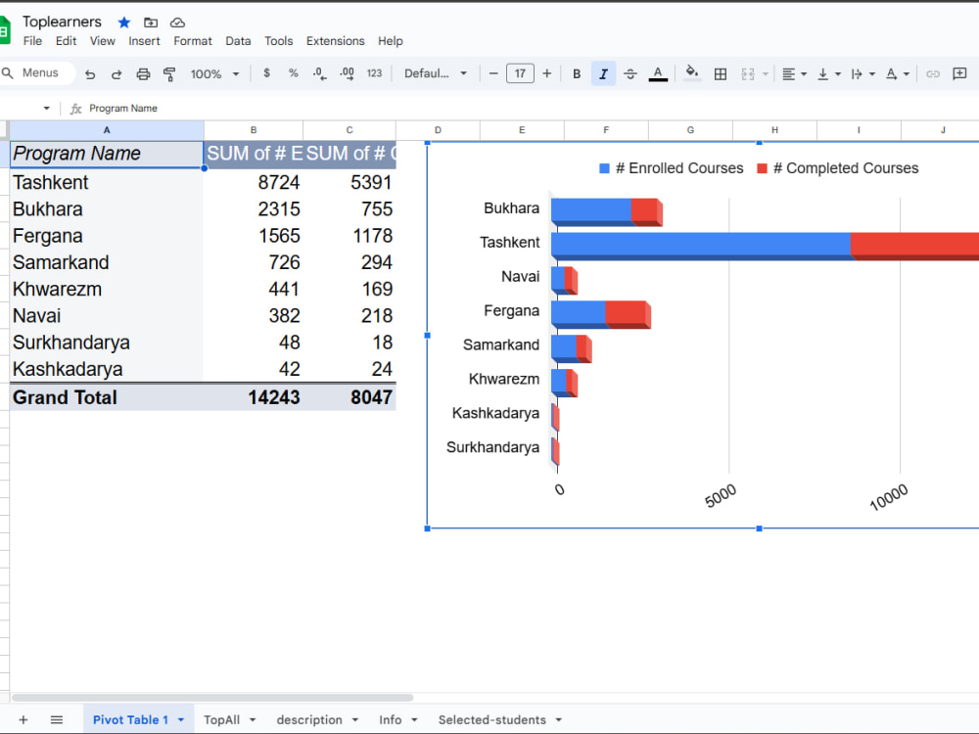Switch to the Info sheet tab
Screen dimensions: 979x734
point(391,719)
